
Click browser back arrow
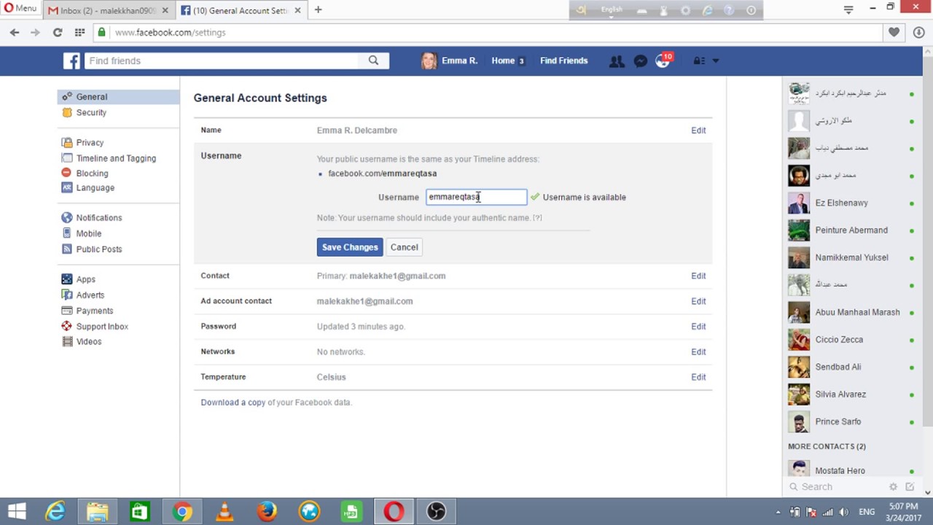pos(15,32)
